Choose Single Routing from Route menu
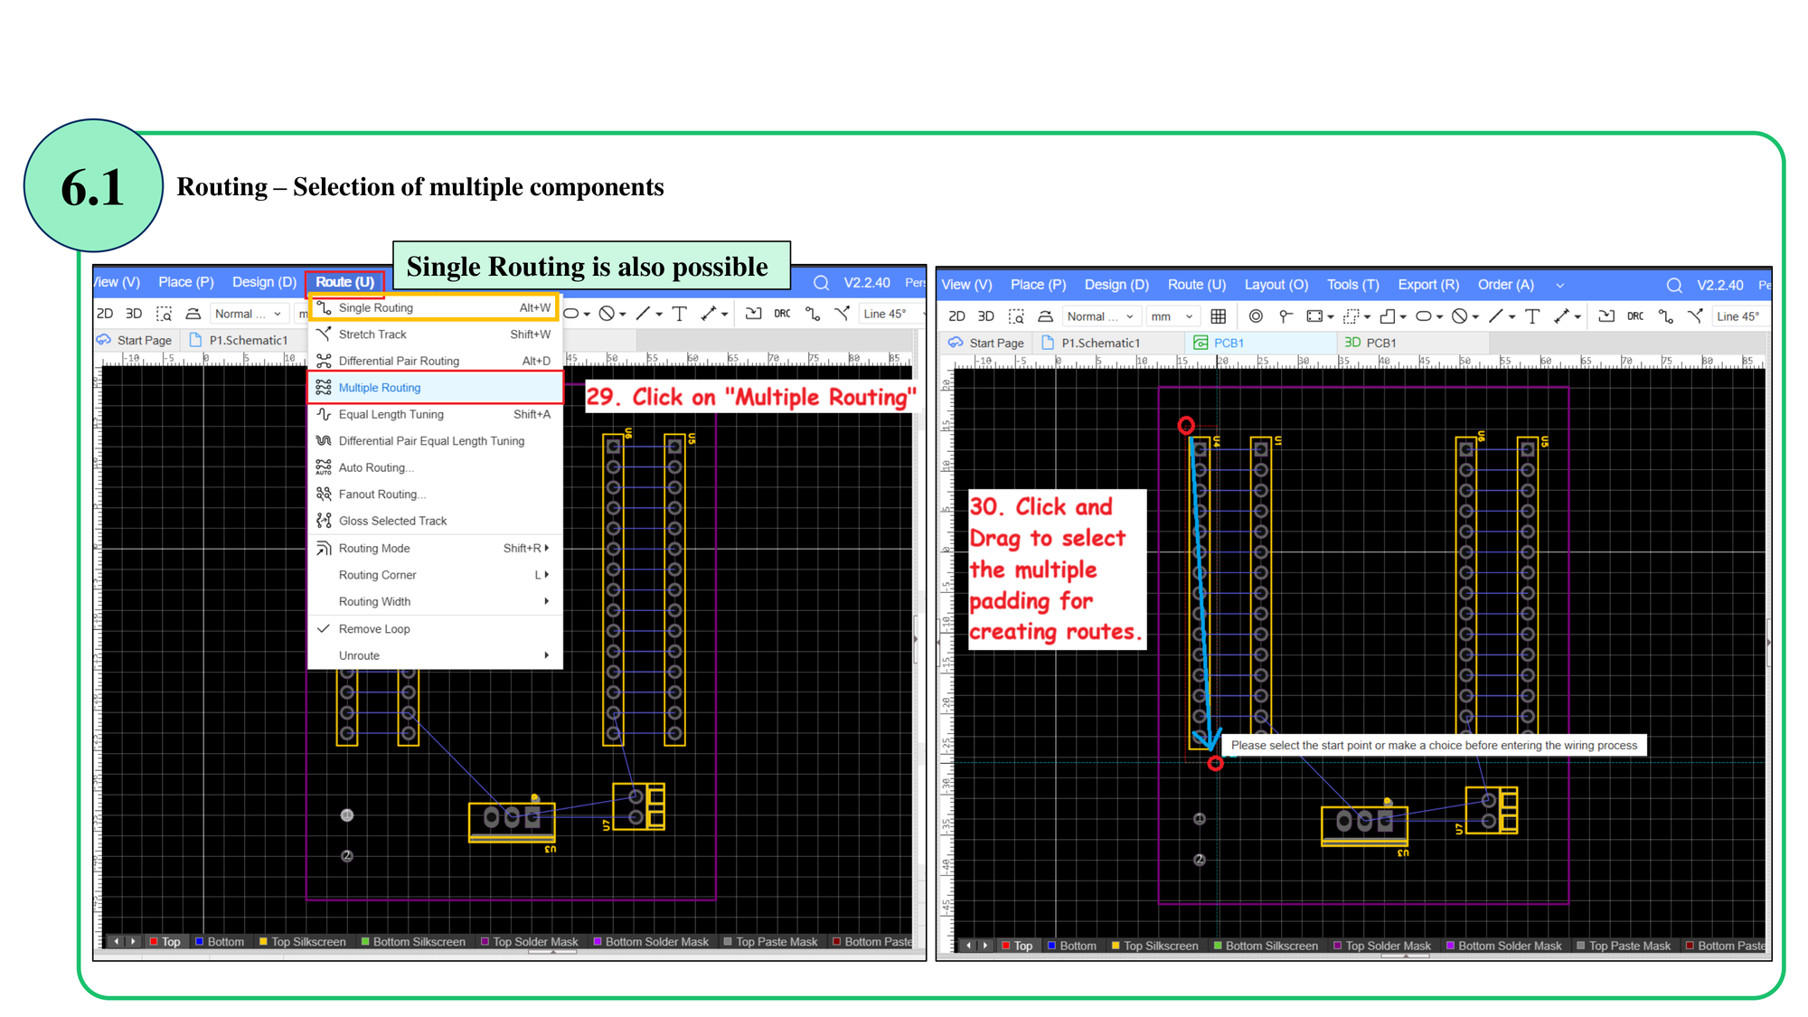This screenshot has height=1017, width=1808. point(435,308)
